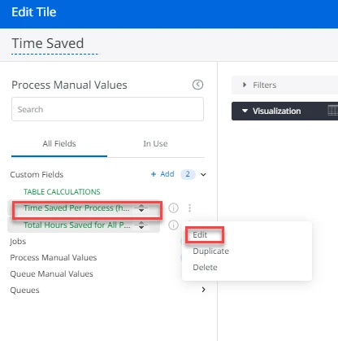
Task: Switch to the All Fields tab
Action: point(59,143)
